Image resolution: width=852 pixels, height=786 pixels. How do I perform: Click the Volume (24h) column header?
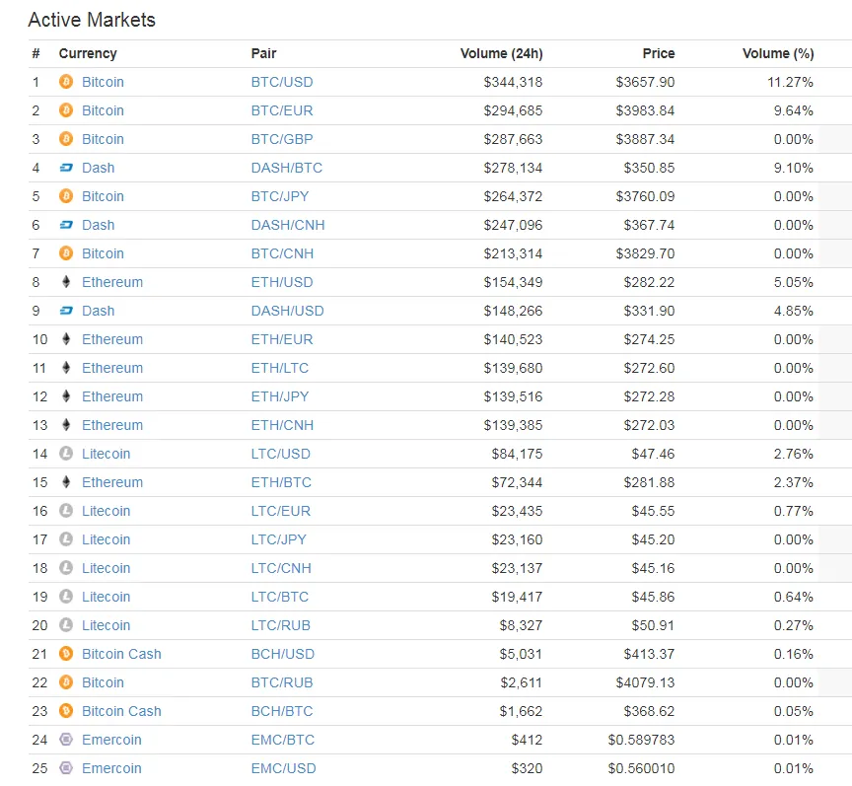pyautogui.click(x=502, y=53)
